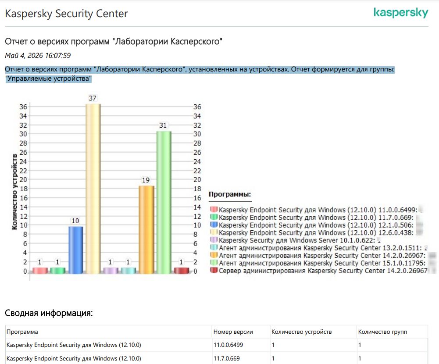Click the purple legend swatch for Windows Server 10.1.0.622

click(214, 240)
